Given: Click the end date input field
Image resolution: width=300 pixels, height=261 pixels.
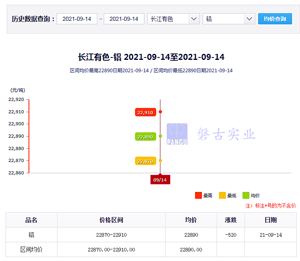Looking at the screenshot, I should pos(124,19).
